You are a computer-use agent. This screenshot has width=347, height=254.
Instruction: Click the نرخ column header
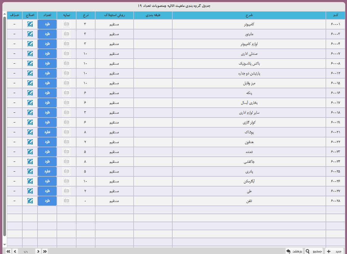[x=85, y=15]
